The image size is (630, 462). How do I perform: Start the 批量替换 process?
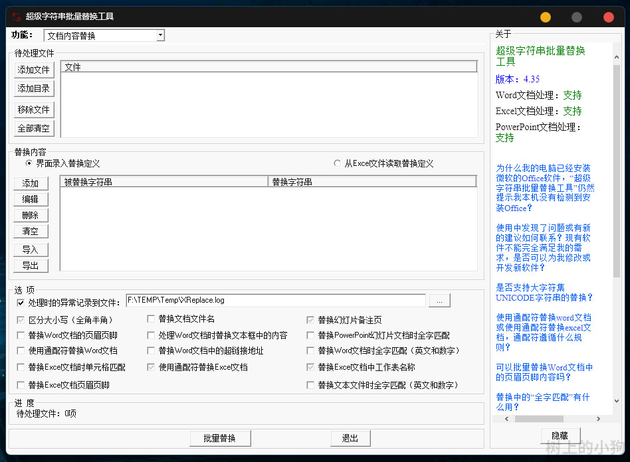pos(219,438)
